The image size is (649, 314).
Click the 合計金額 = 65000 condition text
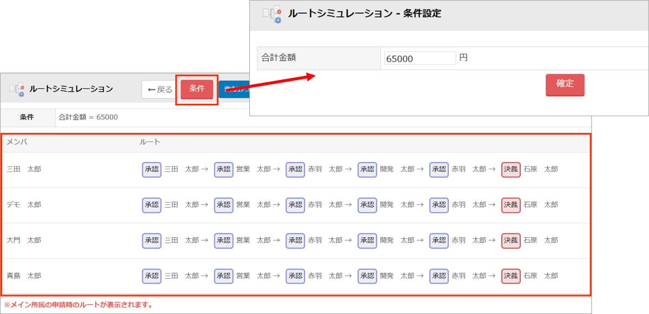(x=88, y=117)
